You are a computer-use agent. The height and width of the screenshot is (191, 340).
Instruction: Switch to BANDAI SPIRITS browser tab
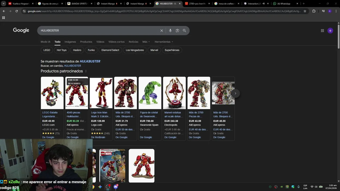click(x=80, y=4)
